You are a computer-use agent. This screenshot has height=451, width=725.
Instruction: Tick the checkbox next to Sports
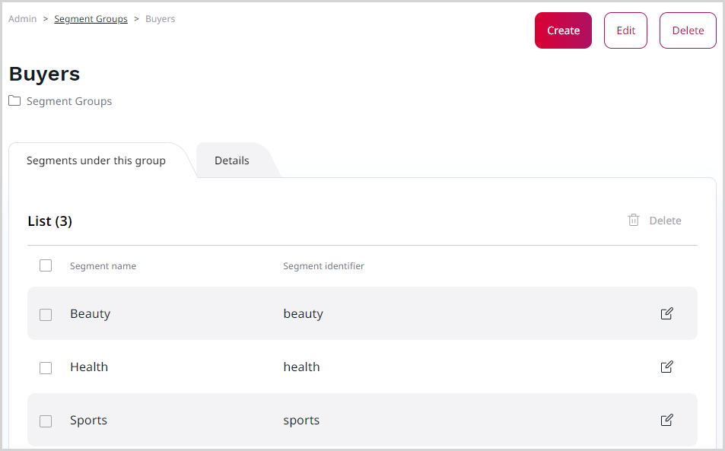pyautogui.click(x=46, y=421)
